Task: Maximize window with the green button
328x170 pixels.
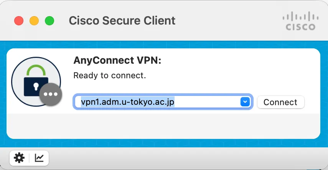Action: pyautogui.click(x=49, y=20)
